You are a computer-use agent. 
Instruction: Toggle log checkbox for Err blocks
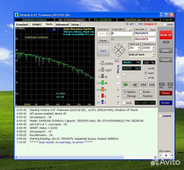(118, 102)
